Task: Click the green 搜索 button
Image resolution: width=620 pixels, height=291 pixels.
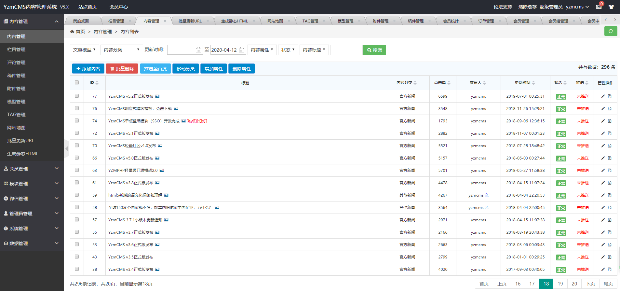Action: (x=374, y=50)
